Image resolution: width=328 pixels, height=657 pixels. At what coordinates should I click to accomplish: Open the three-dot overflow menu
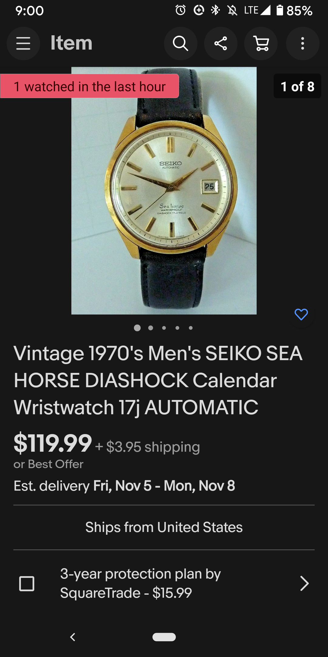click(x=302, y=43)
